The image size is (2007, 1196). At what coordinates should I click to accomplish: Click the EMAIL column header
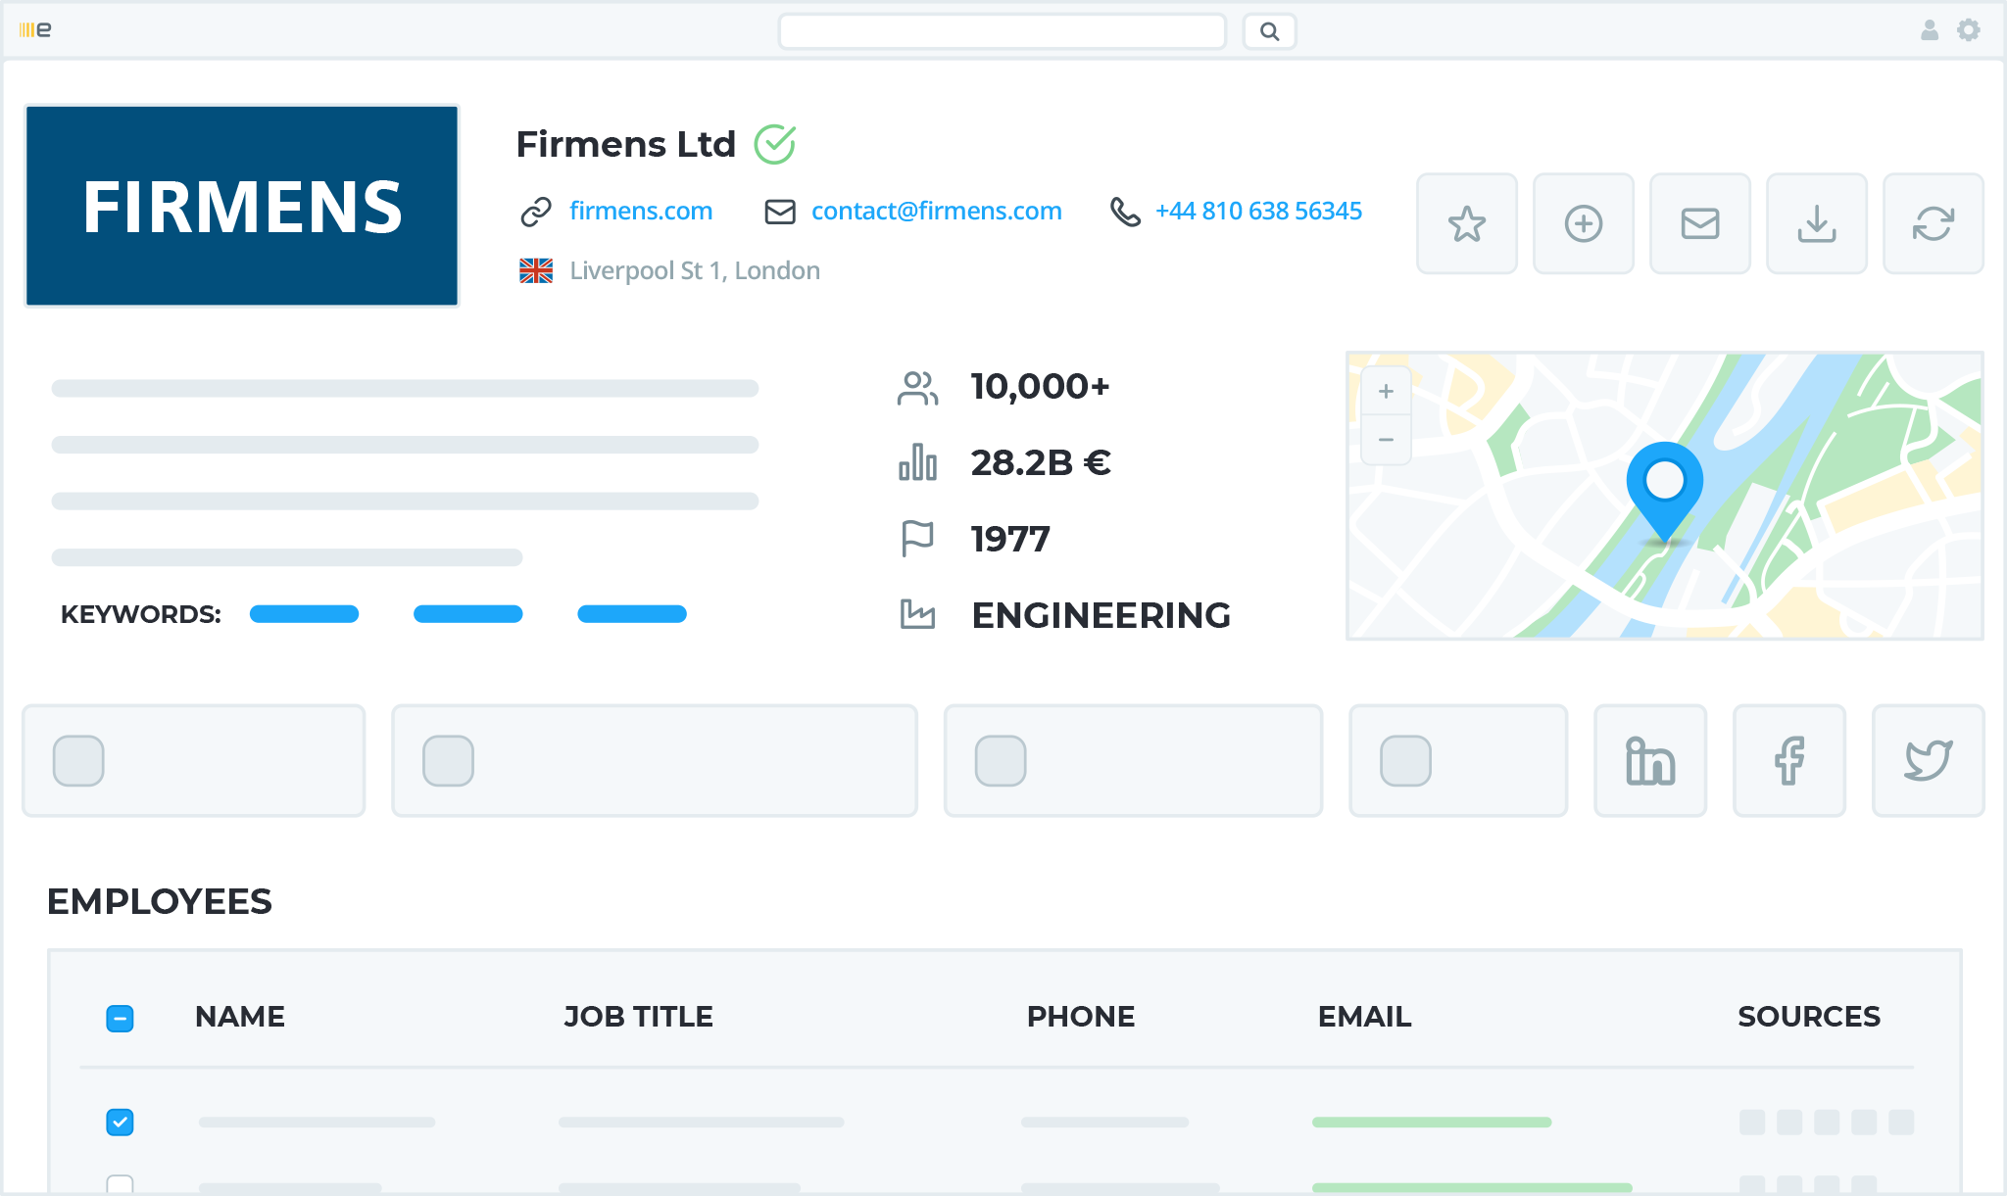pos(1364,1017)
